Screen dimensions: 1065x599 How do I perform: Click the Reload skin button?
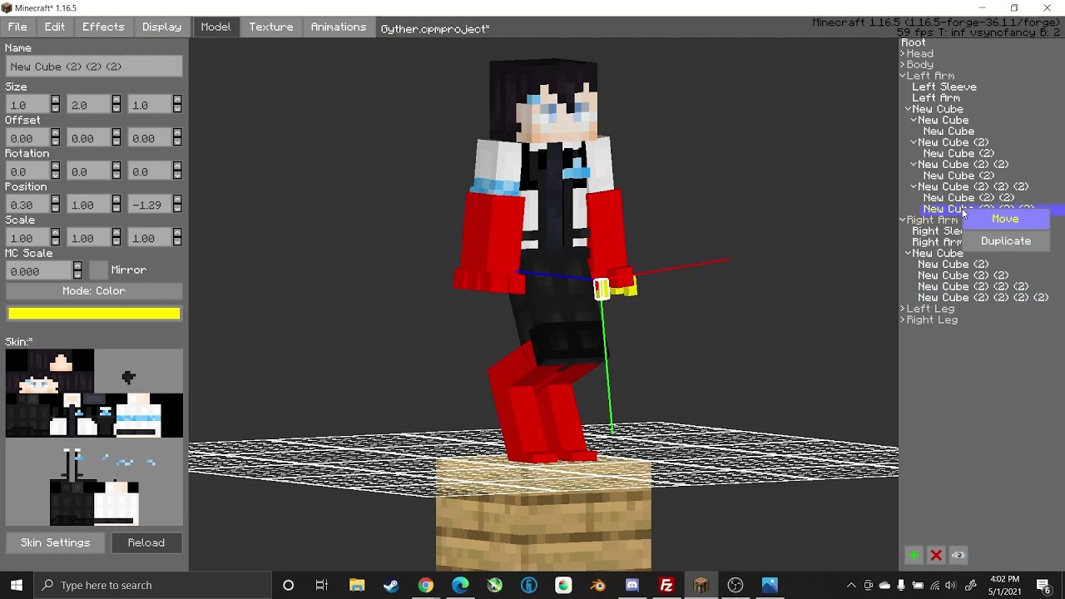click(146, 542)
